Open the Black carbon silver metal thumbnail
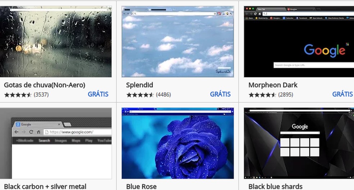The height and width of the screenshot is (190, 354). click(56, 143)
